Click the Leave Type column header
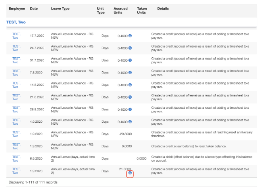Screen dimensions: 261x191 point(60,9)
